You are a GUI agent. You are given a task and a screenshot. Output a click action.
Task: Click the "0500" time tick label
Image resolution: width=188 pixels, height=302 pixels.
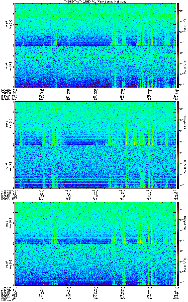click(149, 298)
